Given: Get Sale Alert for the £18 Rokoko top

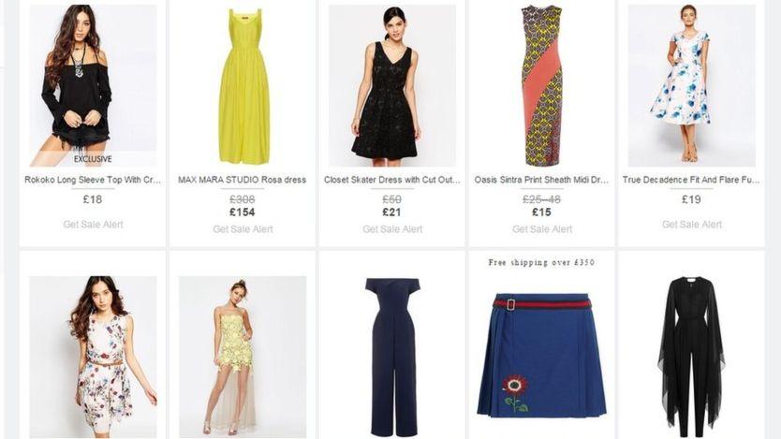Looking at the screenshot, I should [93, 225].
